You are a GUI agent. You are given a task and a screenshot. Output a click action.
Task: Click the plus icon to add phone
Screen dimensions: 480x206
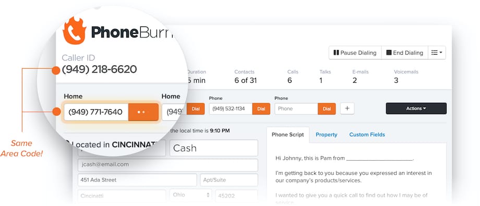[347, 108]
